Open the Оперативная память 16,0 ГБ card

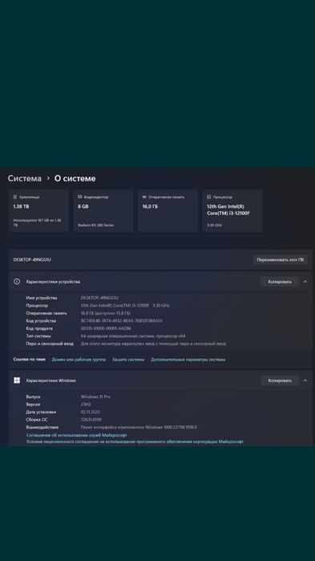pyautogui.click(x=168, y=211)
